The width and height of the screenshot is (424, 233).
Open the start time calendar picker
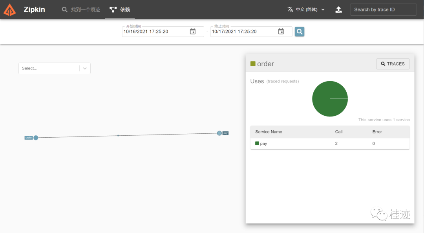tap(192, 32)
